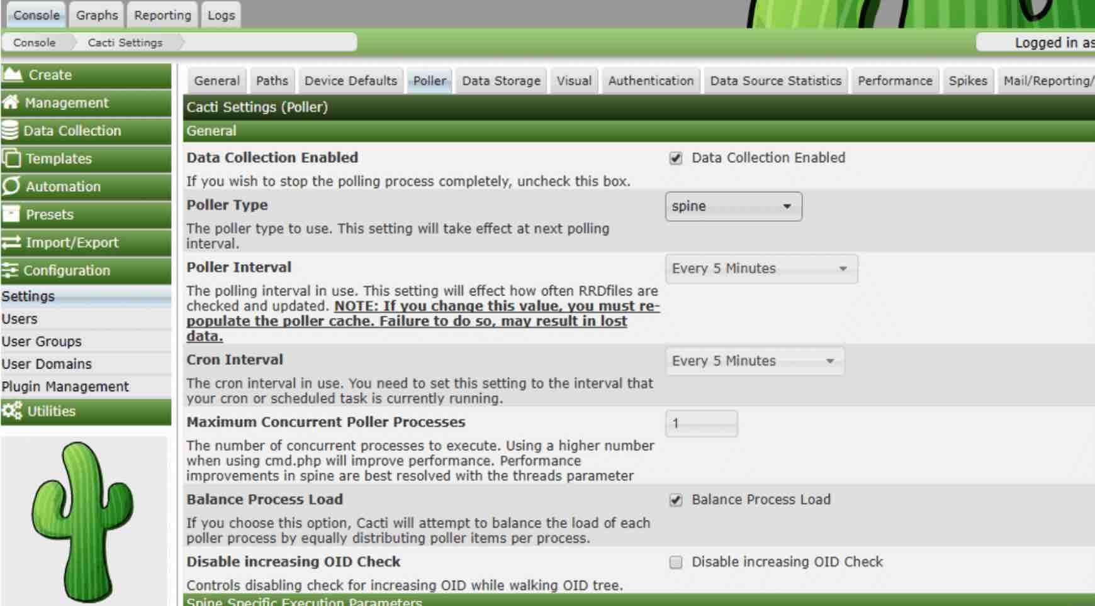Click the Import/Export arrows icon
Screen dimensions: 1095x606
point(11,243)
